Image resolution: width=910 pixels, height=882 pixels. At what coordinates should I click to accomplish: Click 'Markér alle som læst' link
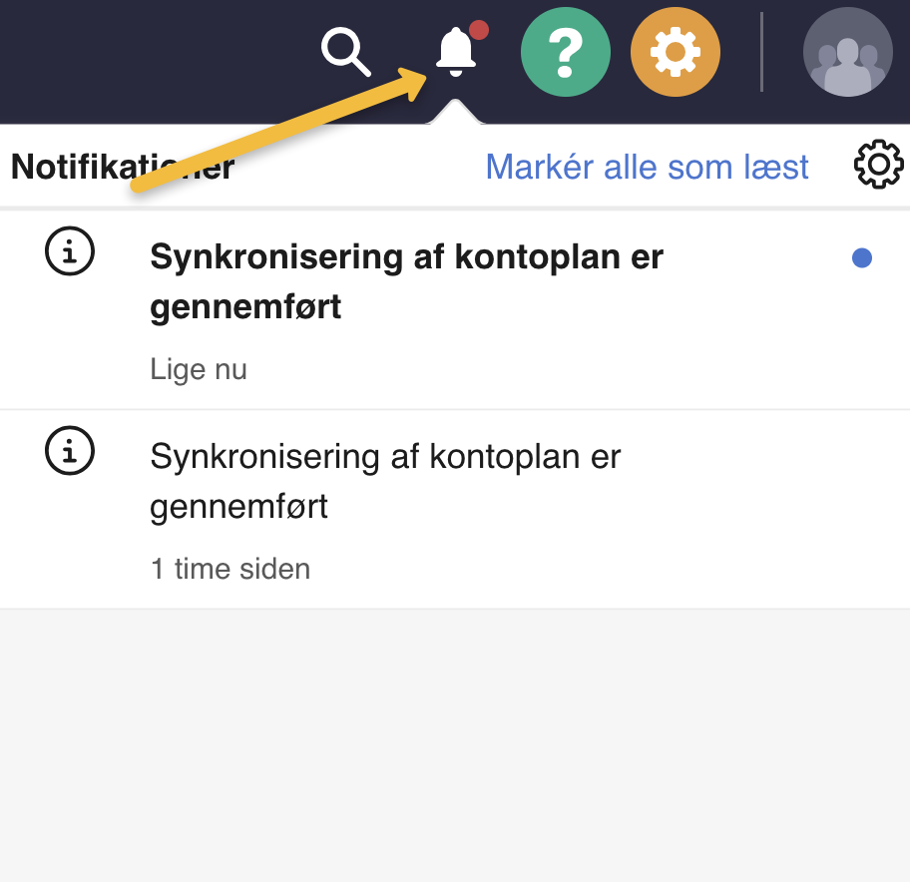click(x=647, y=167)
